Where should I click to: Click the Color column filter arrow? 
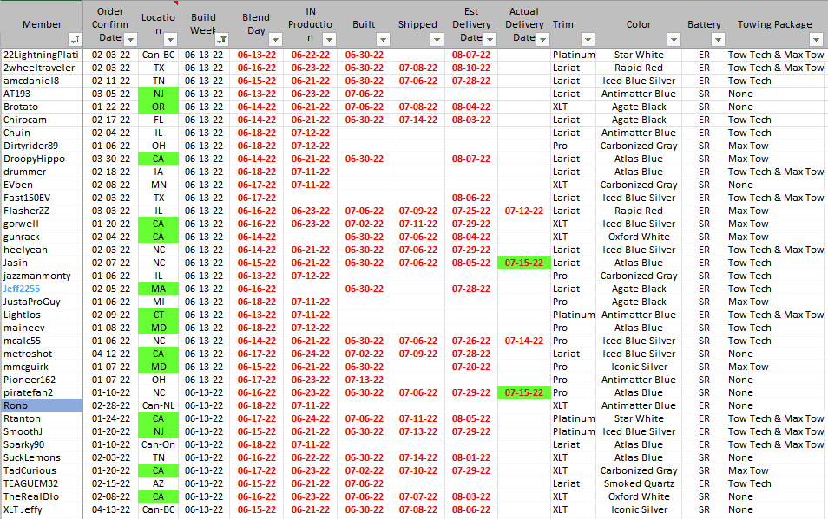click(674, 40)
